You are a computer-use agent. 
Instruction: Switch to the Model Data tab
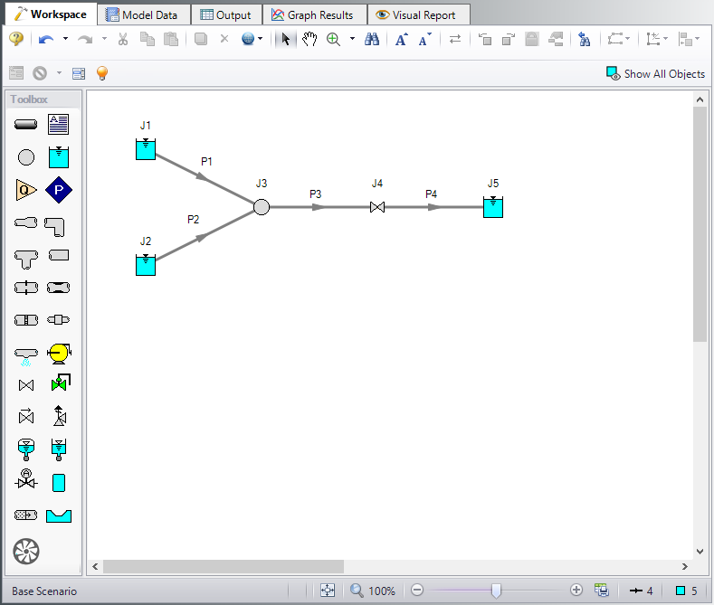point(144,14)
